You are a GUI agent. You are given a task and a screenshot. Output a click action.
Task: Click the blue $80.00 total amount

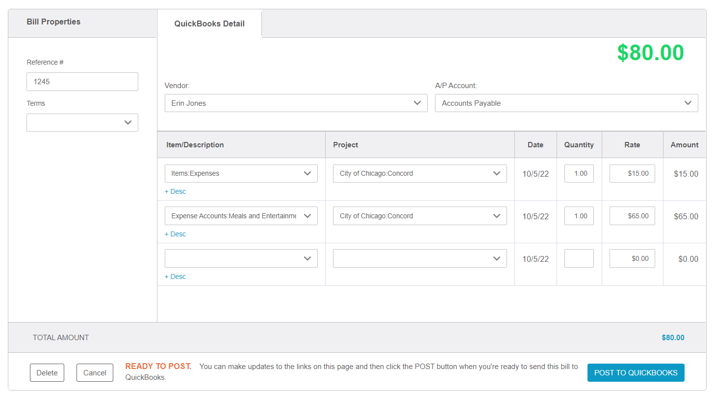[x=673, y=338]
